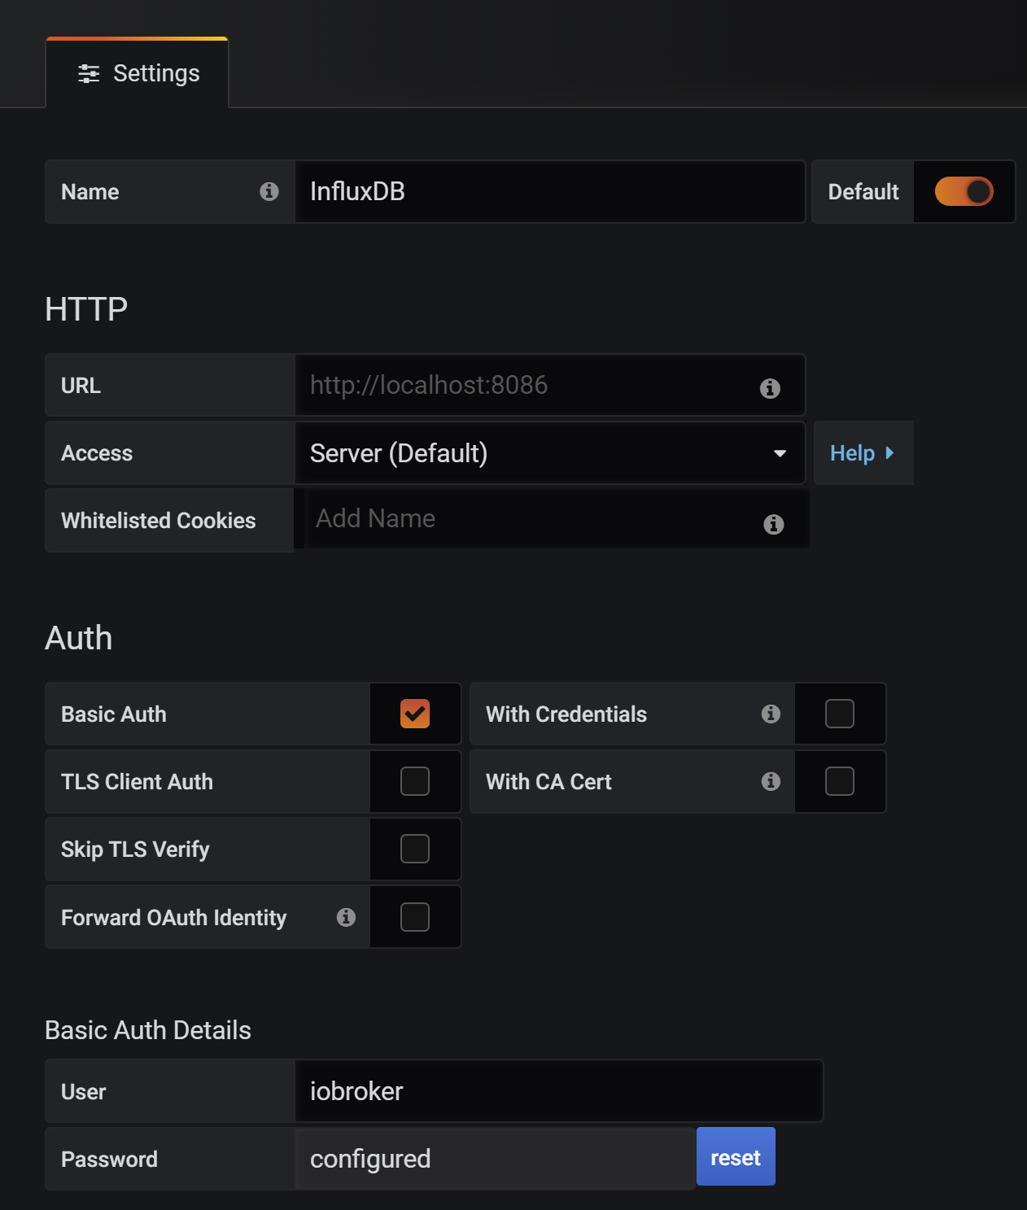The image size is (1027, 1210).
Task: Click the Auth section heading
Action: click(x=79, y=638)
